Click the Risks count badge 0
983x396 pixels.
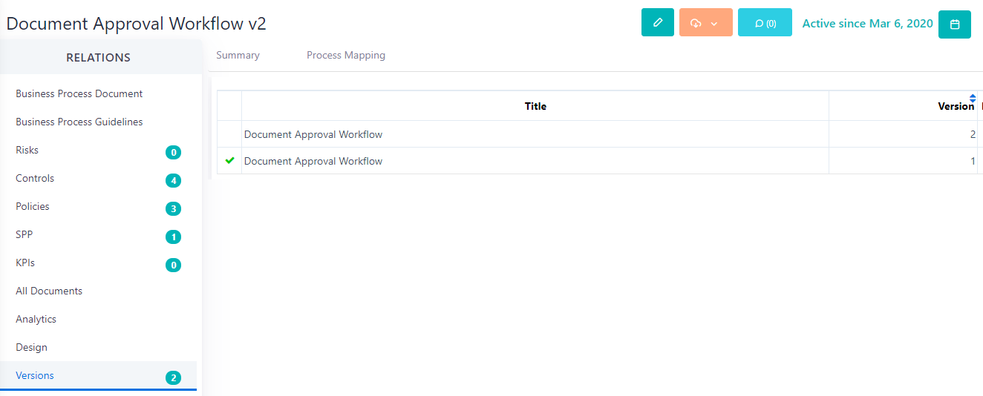tap(173, 153)
